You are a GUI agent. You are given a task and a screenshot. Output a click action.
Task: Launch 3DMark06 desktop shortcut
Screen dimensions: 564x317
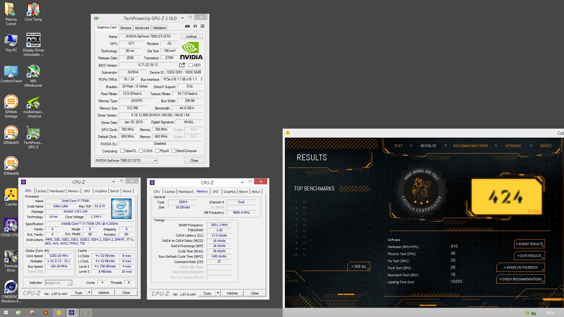pos(11,166)
